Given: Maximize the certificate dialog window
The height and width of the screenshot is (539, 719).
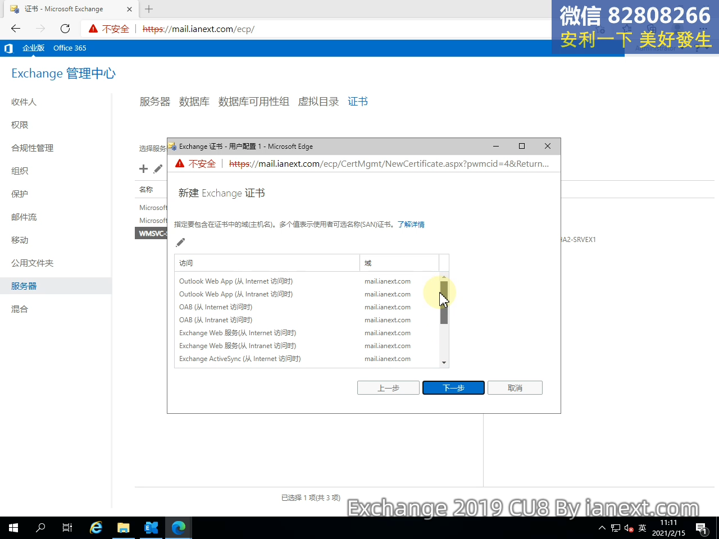Looking at the screenshot, I should [x=522, y=146].
